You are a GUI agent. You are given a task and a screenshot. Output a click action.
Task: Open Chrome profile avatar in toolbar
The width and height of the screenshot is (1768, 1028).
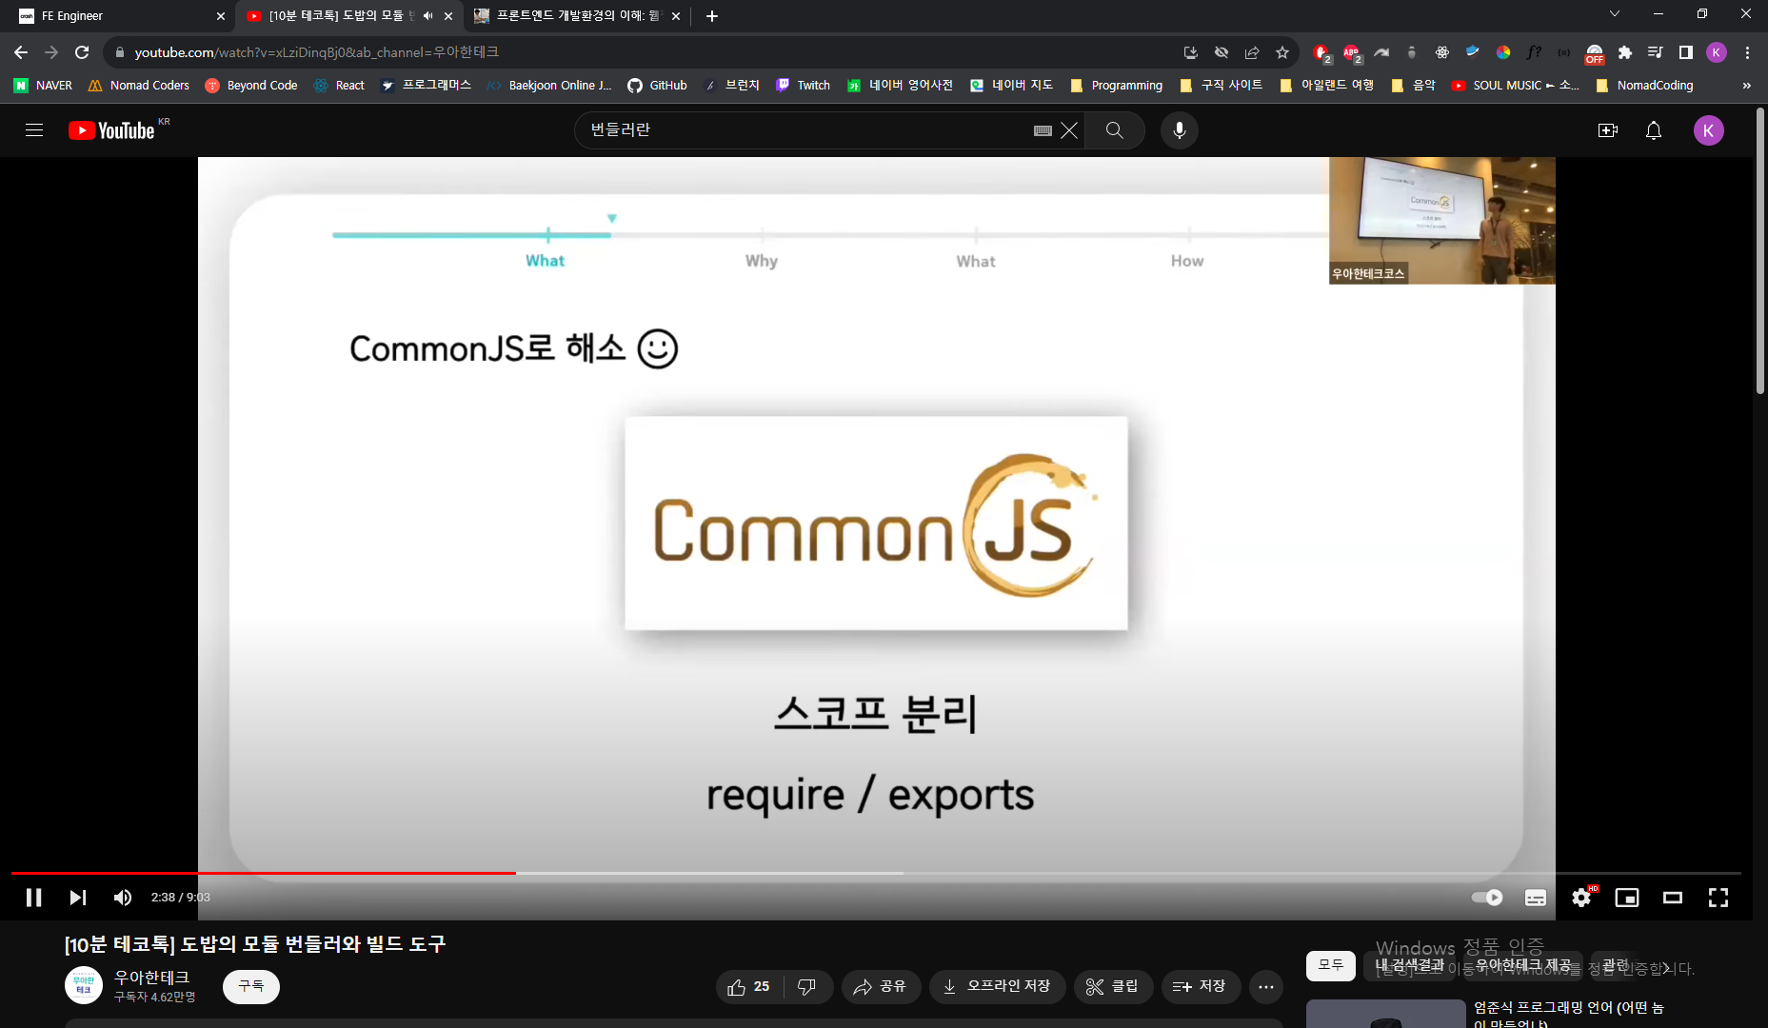1717,52
